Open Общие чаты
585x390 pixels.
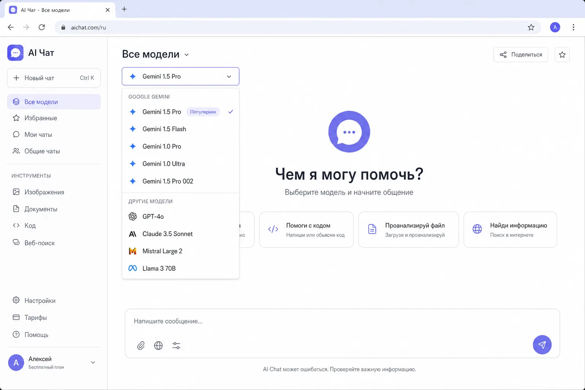point(54,151)
